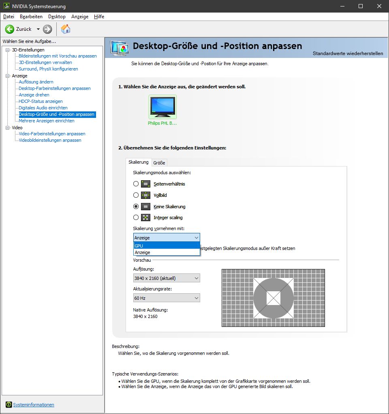Open Anzeige drehen
This screenshot has width=389, height=414.
34,95
